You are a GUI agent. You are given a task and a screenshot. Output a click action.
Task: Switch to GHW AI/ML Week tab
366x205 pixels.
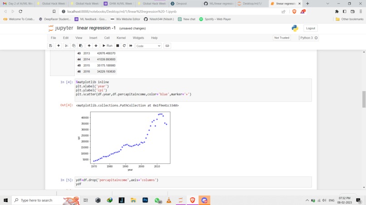(x=119, y=4)
